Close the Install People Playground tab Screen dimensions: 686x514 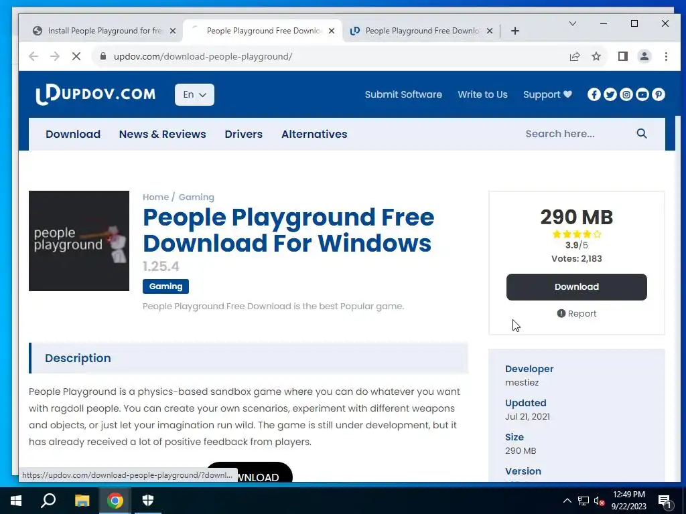(173, 31)
